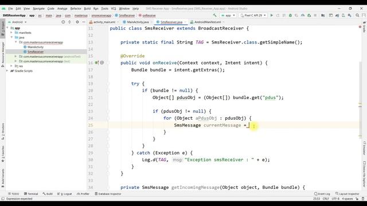The image size is (367, 206).
Task: Open the Build tool window button
Action: coord(48,194)
